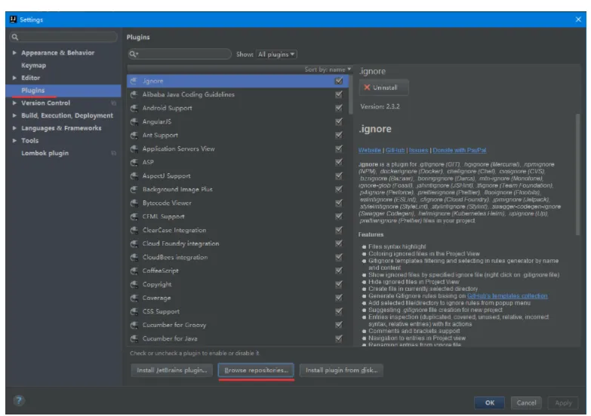Open GitHub's templates collection link

[507, 296]
